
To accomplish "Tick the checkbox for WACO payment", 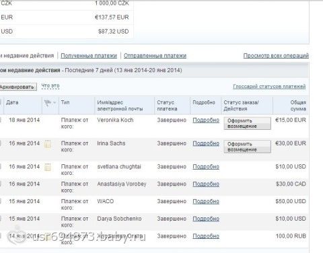I will pos(1,201).
